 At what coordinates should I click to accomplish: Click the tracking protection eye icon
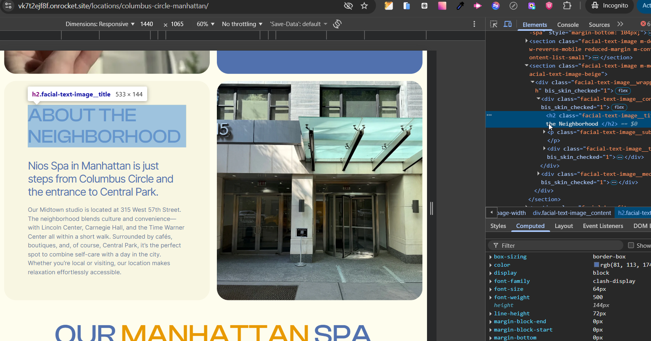(348, 6)
